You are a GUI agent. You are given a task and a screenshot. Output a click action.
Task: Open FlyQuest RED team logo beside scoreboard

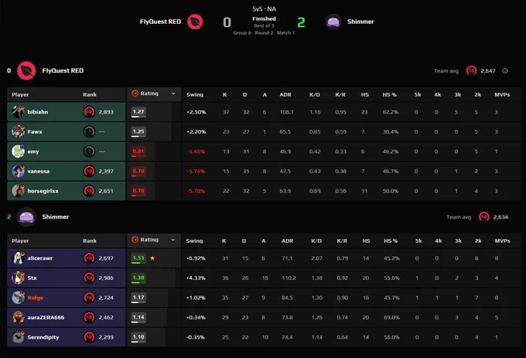[x=26, y=70]
